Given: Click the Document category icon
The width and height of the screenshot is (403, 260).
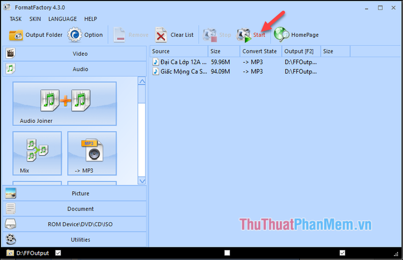Looking at the screenshot, I should (x=10, y=208).
